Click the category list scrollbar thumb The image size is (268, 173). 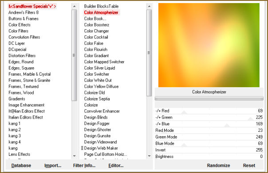(x=74, y=55)
